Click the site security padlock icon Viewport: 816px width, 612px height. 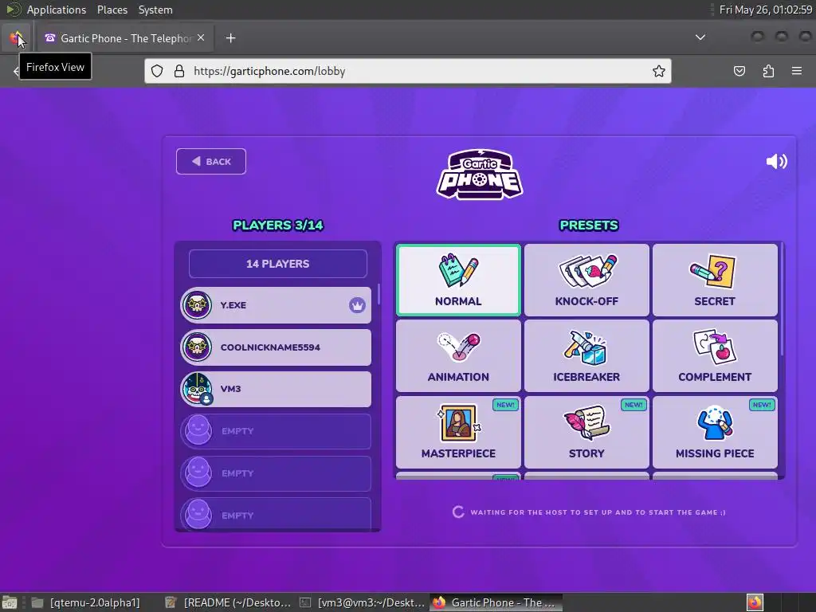[179, 71]
